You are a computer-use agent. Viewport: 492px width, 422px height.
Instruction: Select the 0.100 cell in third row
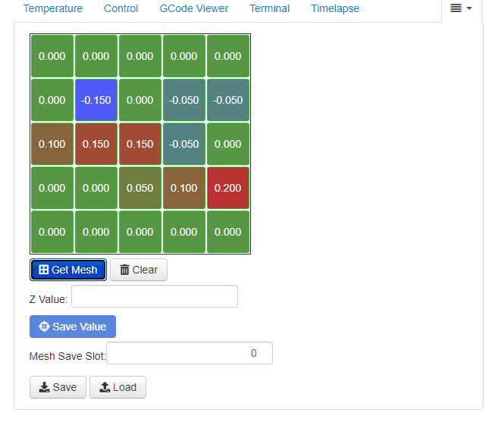(52, 144)
